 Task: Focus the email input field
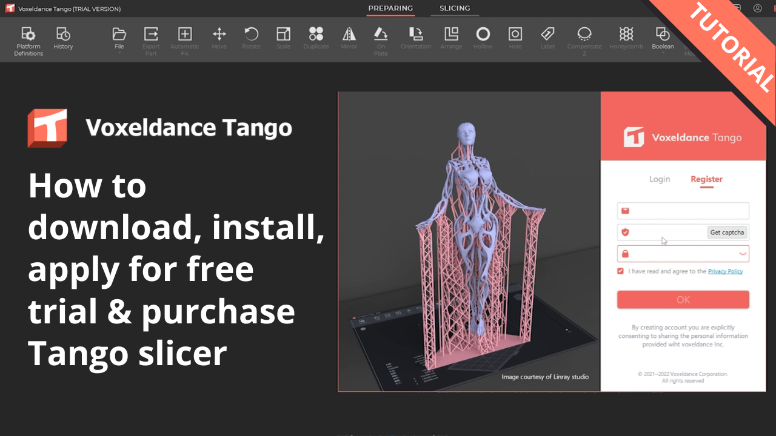683,211
